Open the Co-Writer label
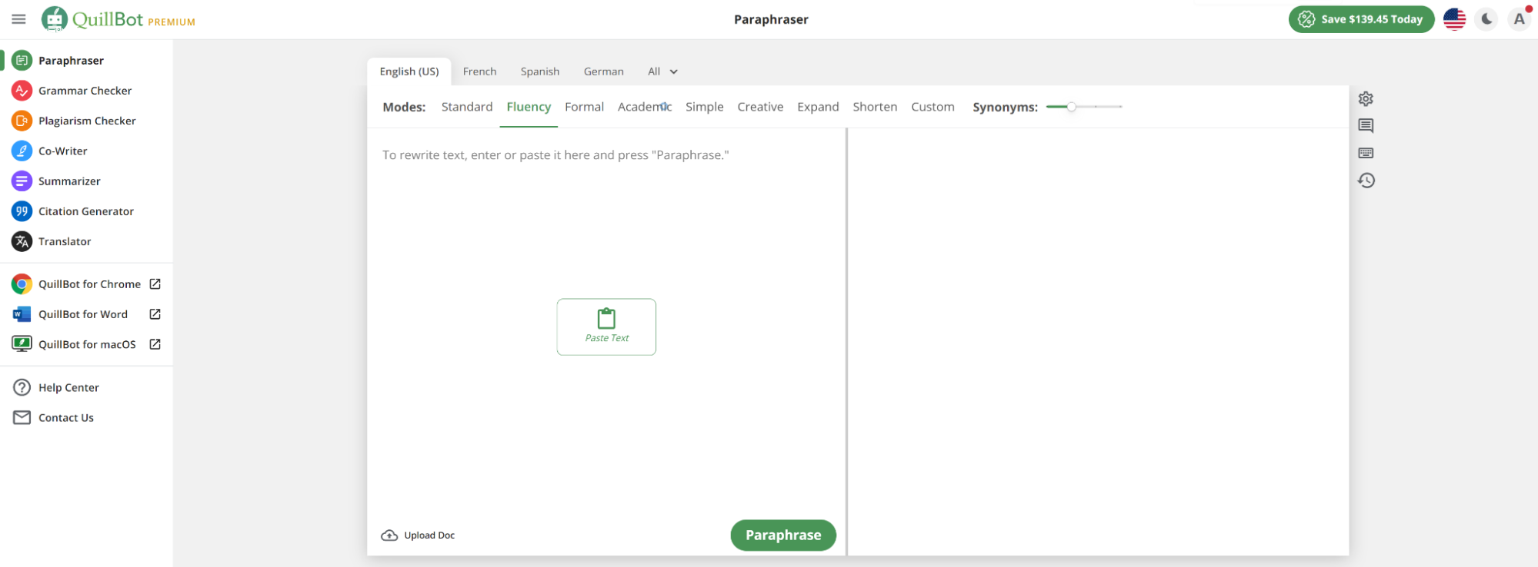Image resolution: width=1538 pixels, height=567 pixels. click(63, 151)
